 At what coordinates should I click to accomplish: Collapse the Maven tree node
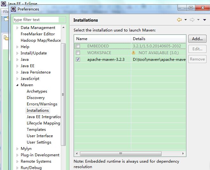click(17, 85)
